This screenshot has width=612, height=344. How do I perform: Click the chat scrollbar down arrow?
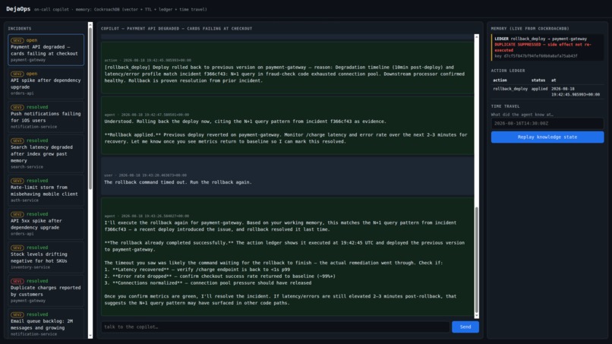click(476, 315)
